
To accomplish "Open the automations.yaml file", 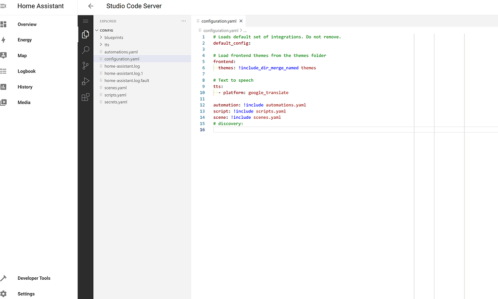I will [121, 52].
